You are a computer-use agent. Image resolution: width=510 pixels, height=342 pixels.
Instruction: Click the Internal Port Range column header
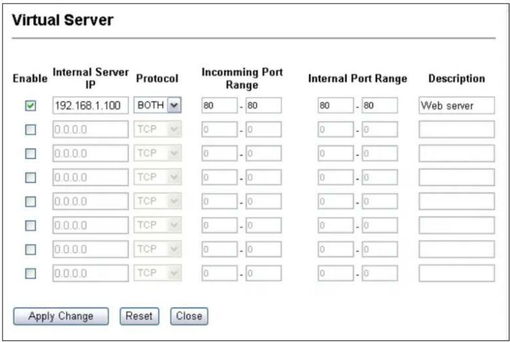point(358,79)
